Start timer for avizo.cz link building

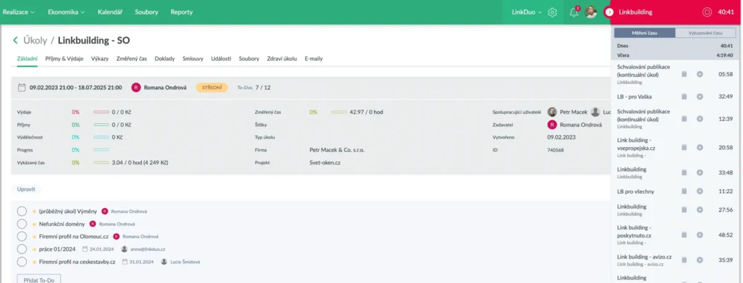[700, 260]
